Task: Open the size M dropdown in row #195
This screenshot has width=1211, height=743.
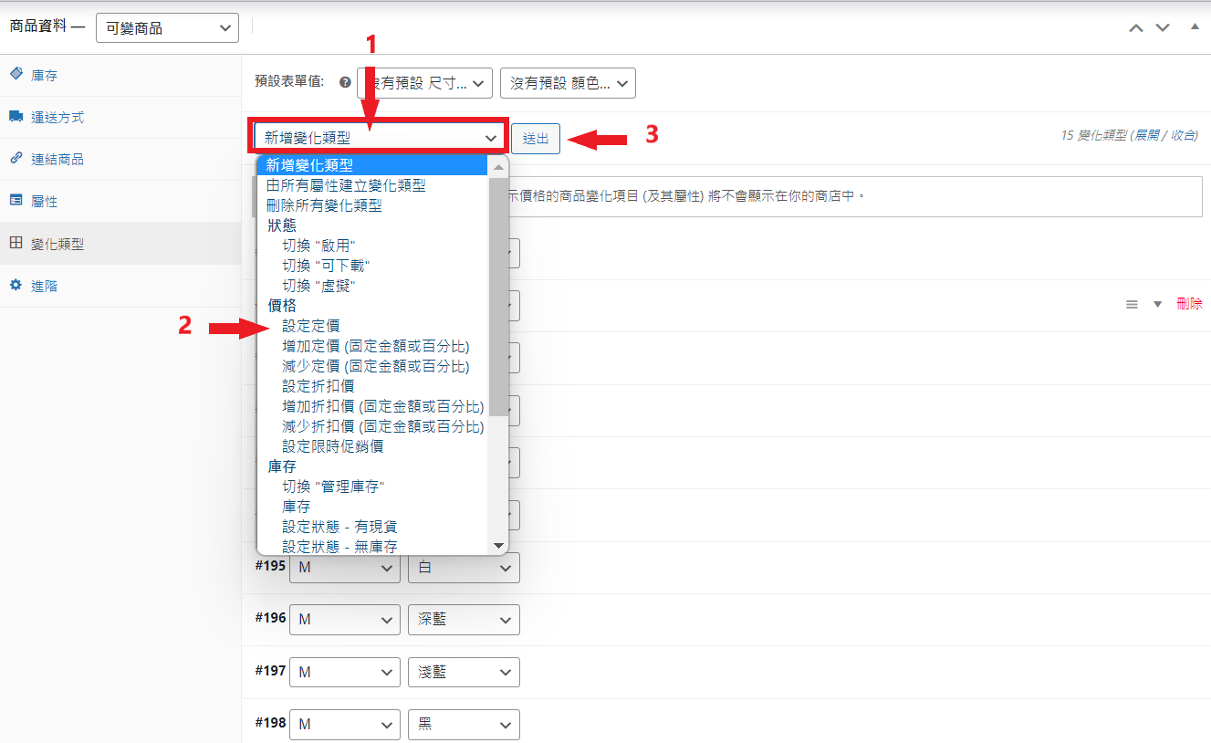Action: coord(345,568)
